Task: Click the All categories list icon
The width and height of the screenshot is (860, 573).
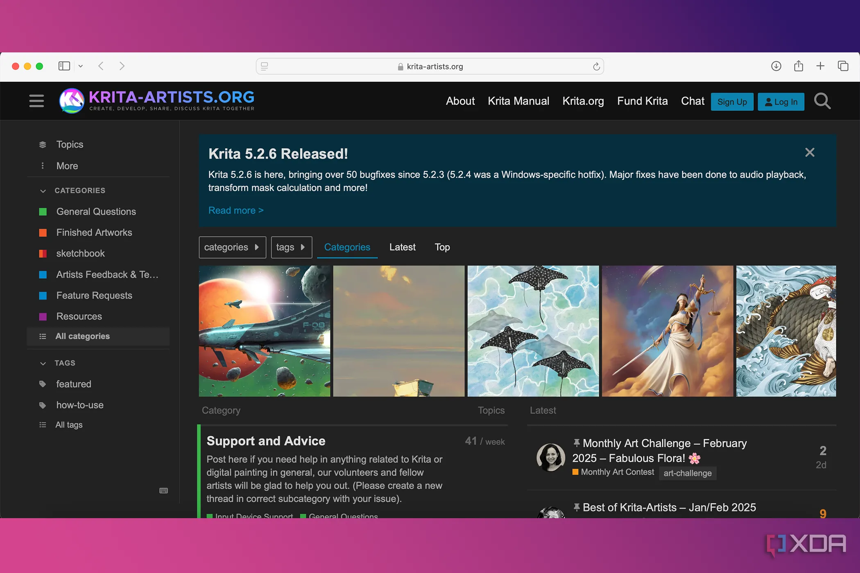Action: point(43,336)
